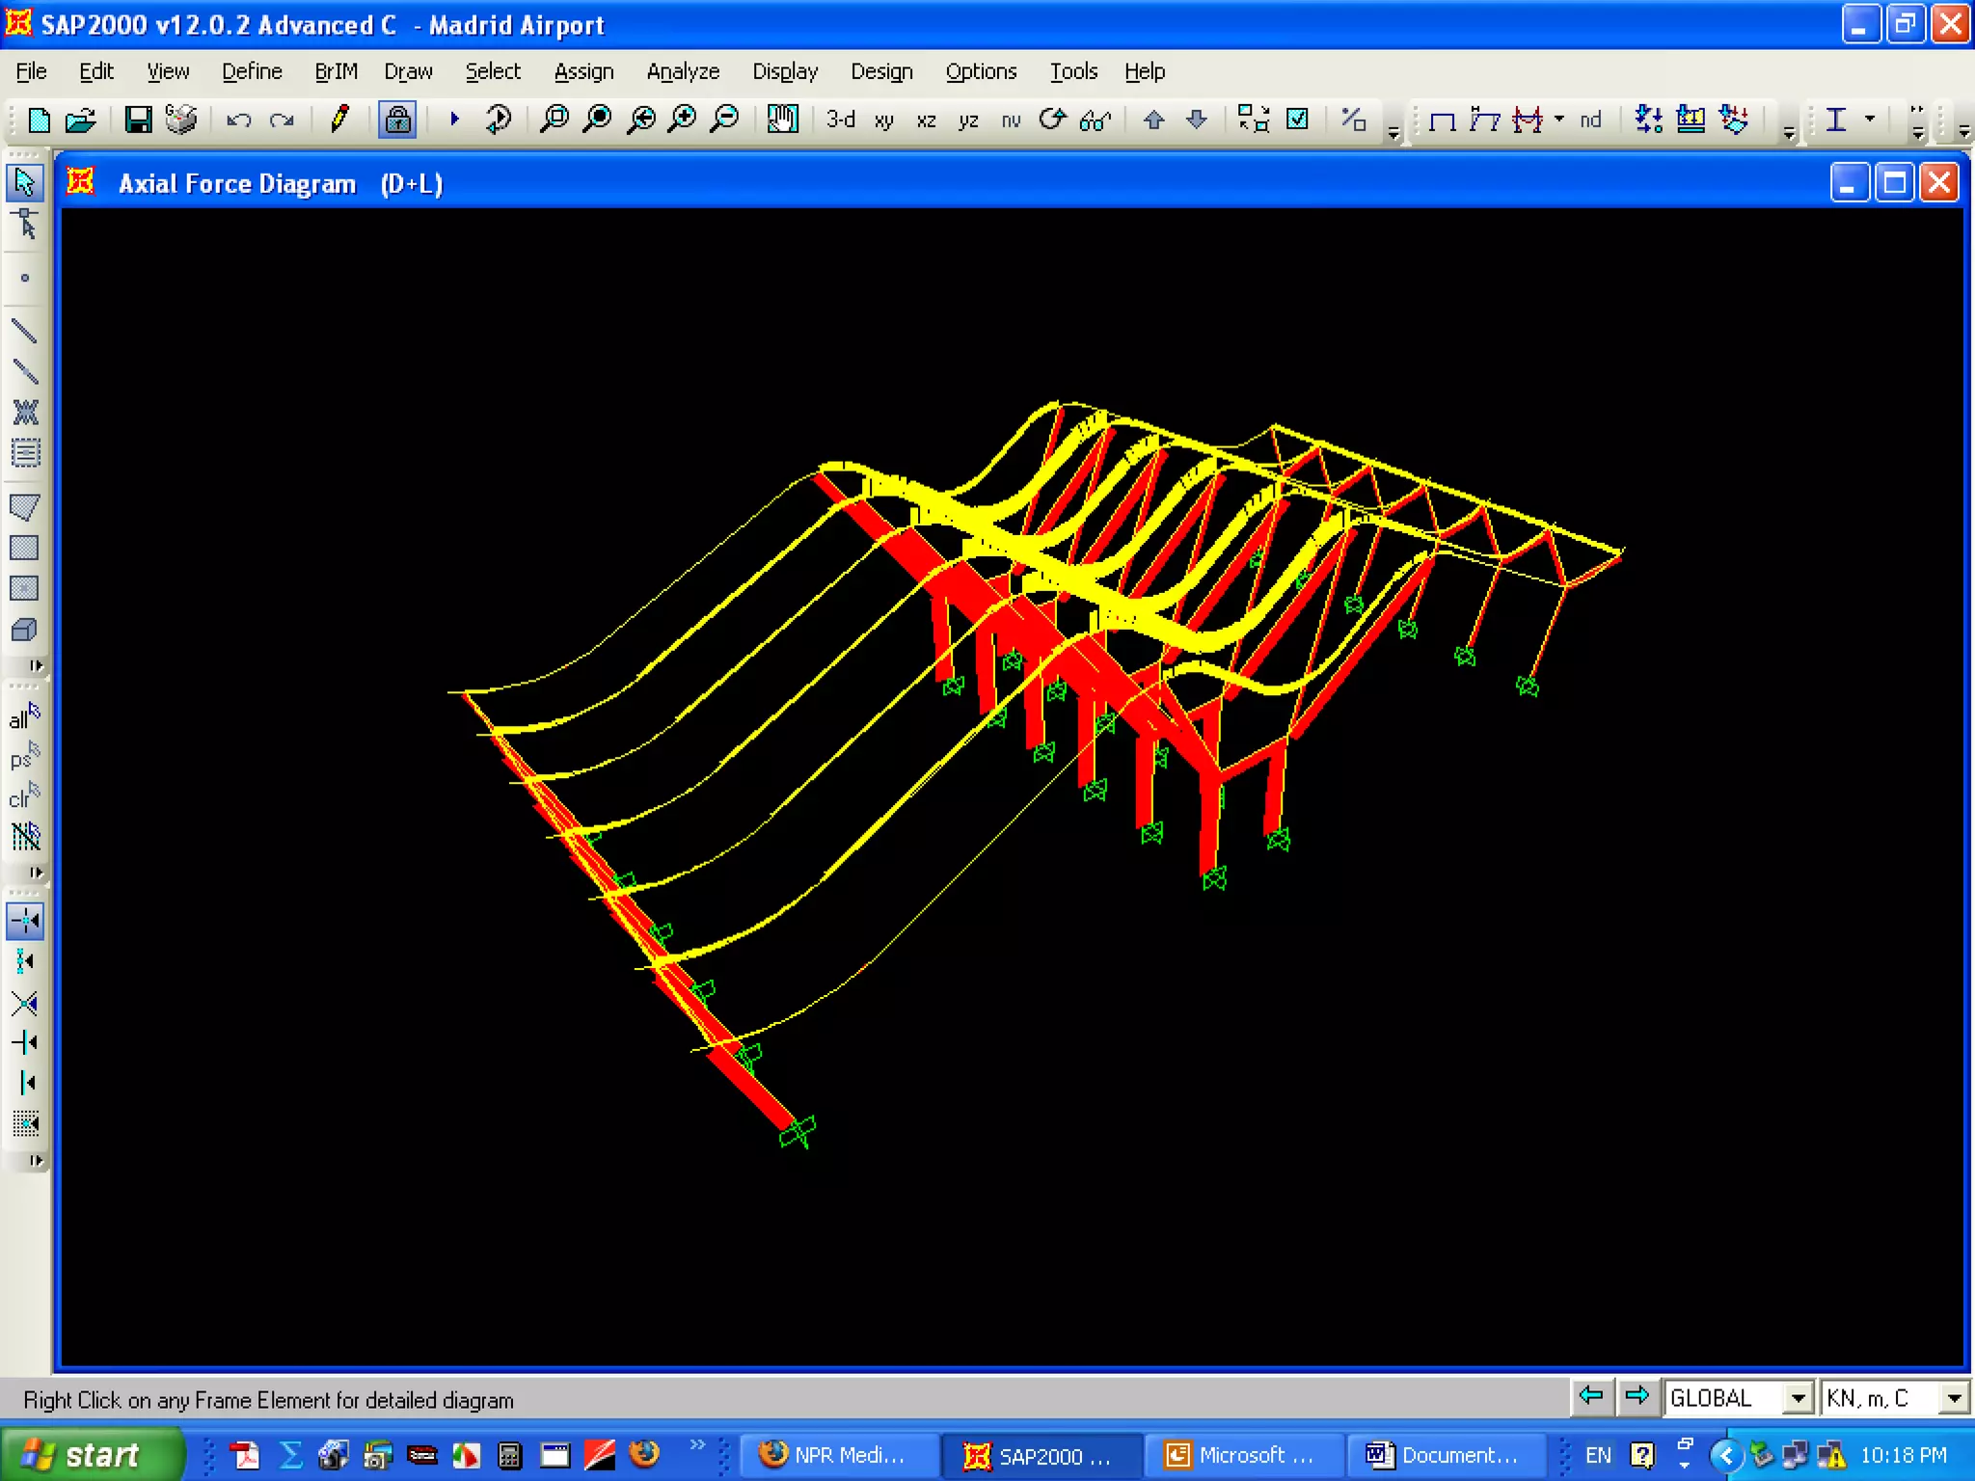
Task: Select the Draw Frame/Cable tool in sidebar
Action: click(x=25, y=332)
